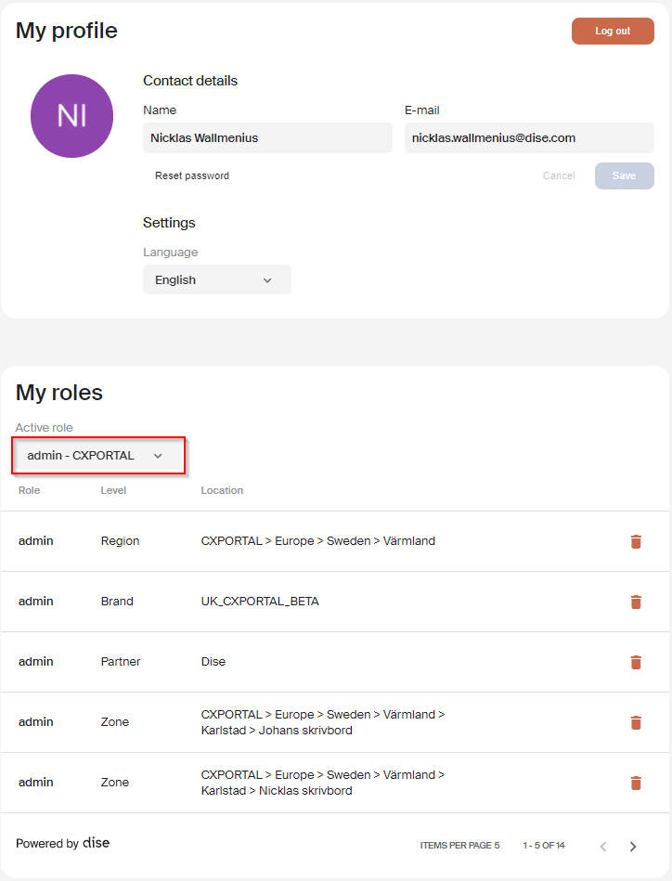The image size is (672, 881).
Task: Click the 1 - 5 OF 14 pagination text
Action: pyautogui.click(x=544, y=846)
